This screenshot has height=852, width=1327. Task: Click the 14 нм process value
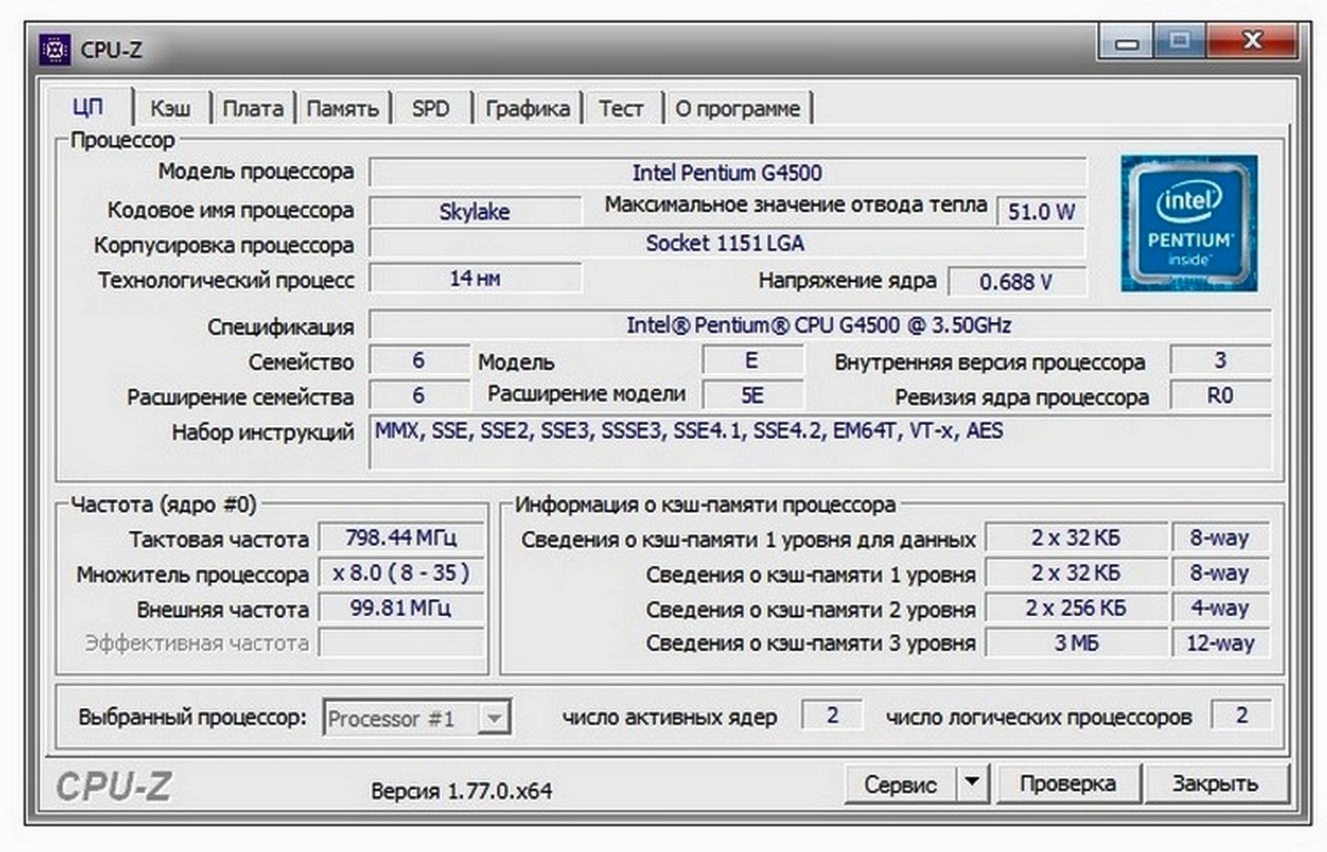(x=474, y=279)
